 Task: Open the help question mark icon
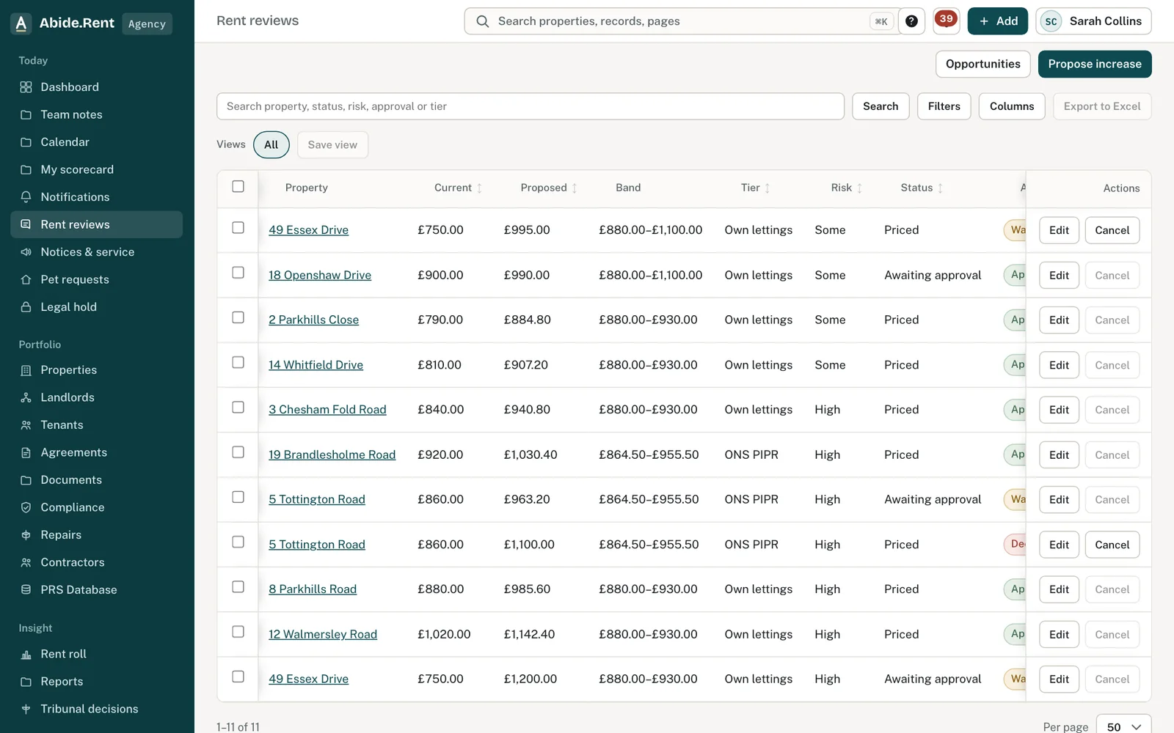click(911, 21)
